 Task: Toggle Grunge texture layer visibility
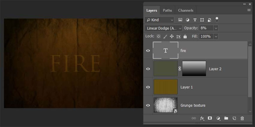click(x=148, y=105)
